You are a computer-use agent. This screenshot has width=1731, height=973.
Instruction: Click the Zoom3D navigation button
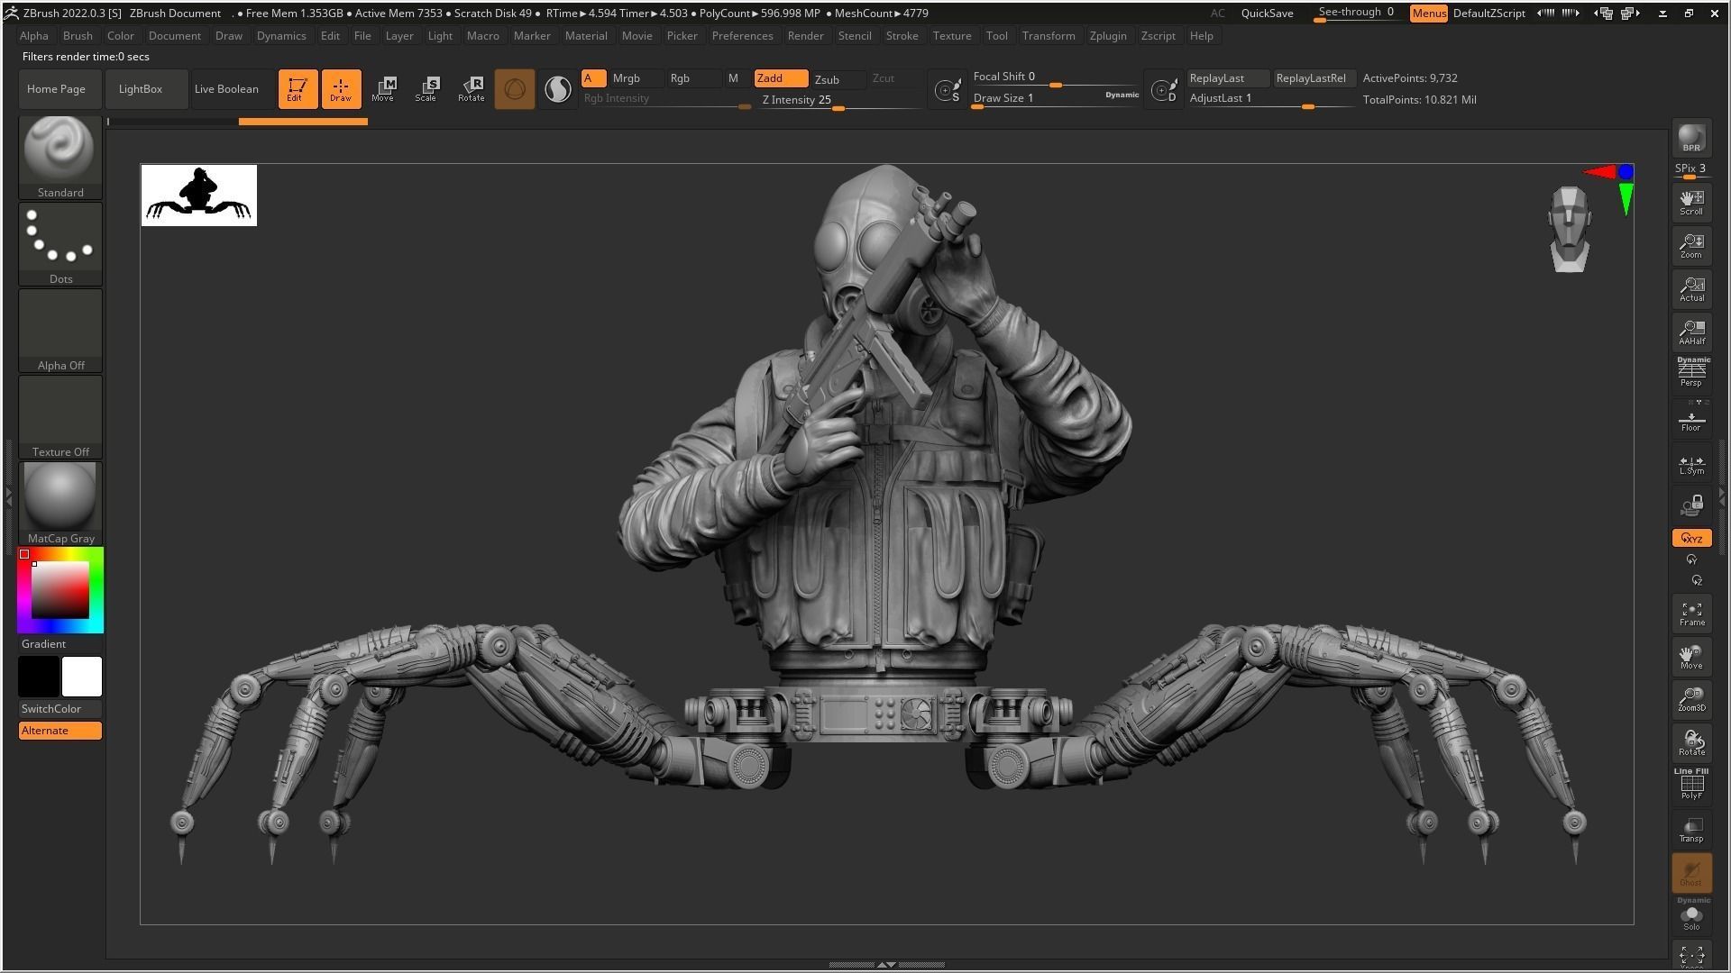pyautogui.click(x=1691, y=700)
